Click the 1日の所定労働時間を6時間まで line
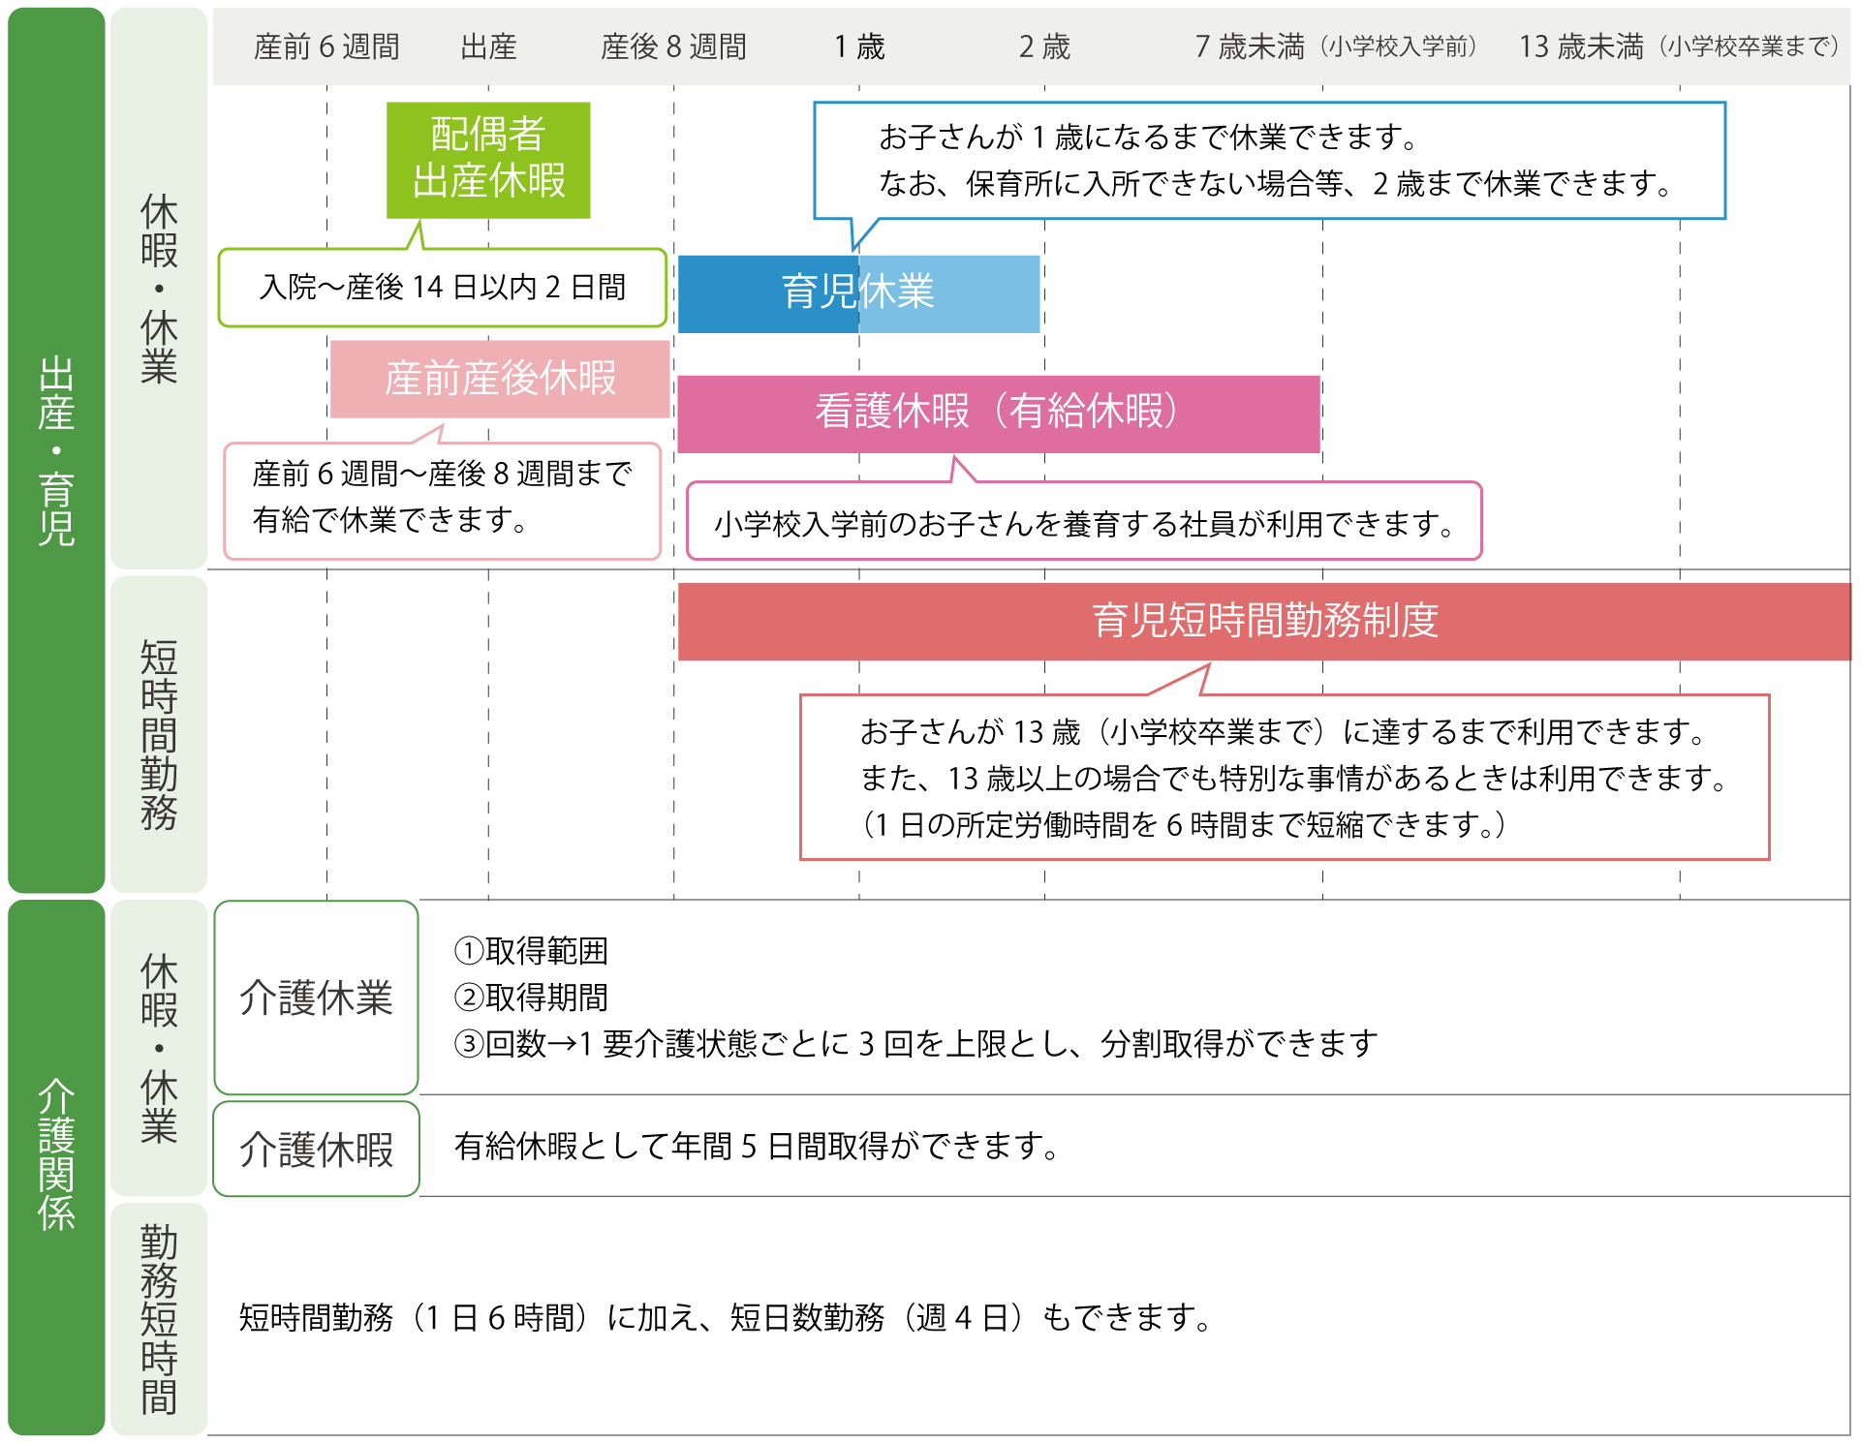1860x1443 pixels. click(x=1184, y=825)
